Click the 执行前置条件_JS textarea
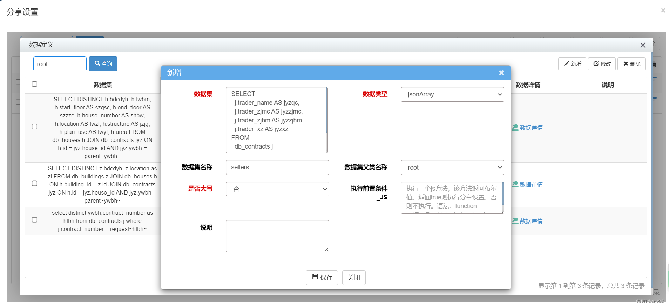Screen dimensions: 669x307 point(452,197)
